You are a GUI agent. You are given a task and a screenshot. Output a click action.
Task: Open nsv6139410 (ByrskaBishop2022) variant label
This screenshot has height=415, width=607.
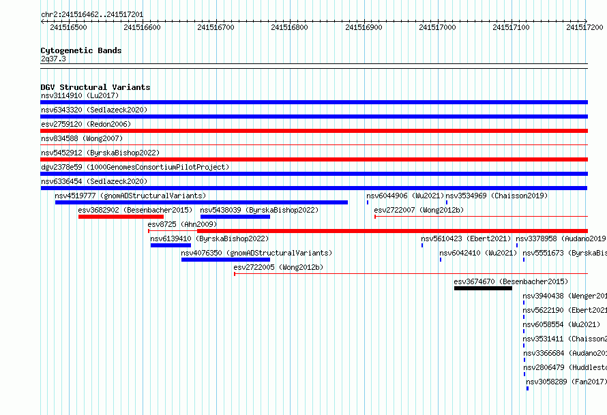click(x=209, y=239)
